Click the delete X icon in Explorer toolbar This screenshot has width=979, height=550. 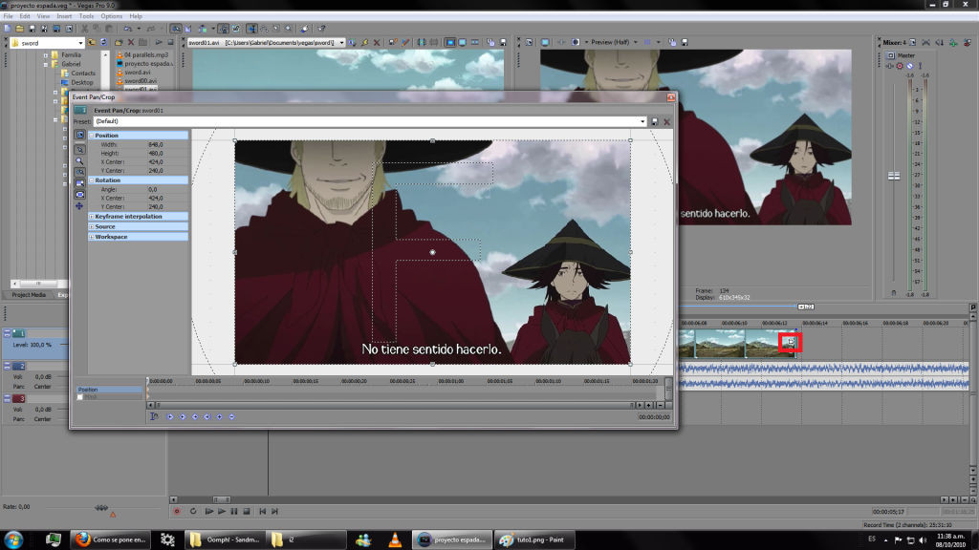tap(130, 42)
